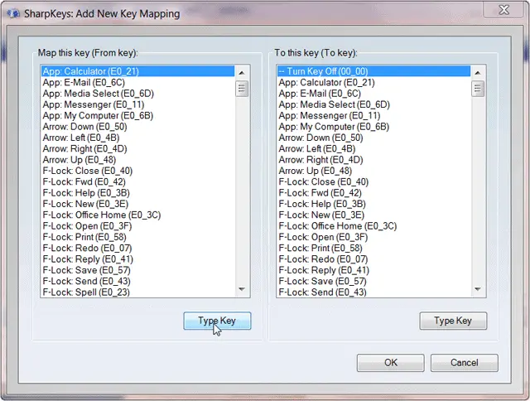Select App: Calculator (E0_21) in To key list
530x401 pixels.
click(x=373, y=83)
